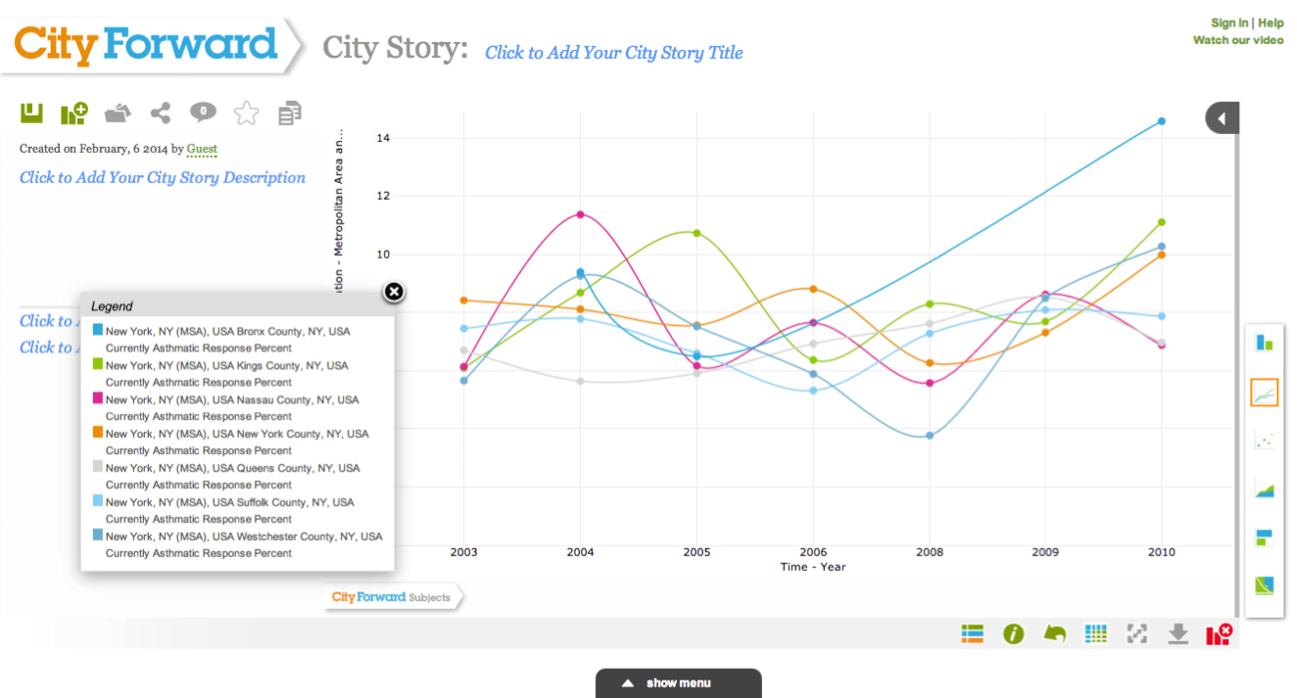The width and height of the screenshot is (1297, 698).
Task: Select the line chart type
Action: 1264,393
